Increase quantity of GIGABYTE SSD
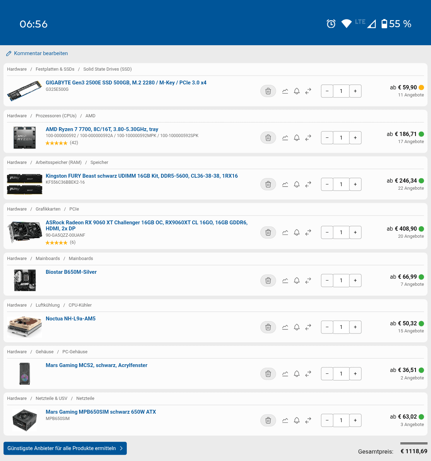Viewport: 431px width, 461px height. point(355,91)
